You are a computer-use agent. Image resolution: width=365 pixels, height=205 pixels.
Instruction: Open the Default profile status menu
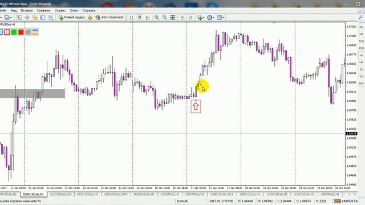pos(182,201)
